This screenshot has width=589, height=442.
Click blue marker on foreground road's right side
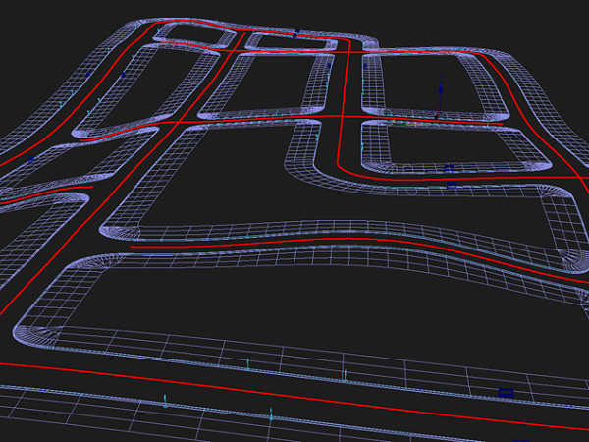506,393
